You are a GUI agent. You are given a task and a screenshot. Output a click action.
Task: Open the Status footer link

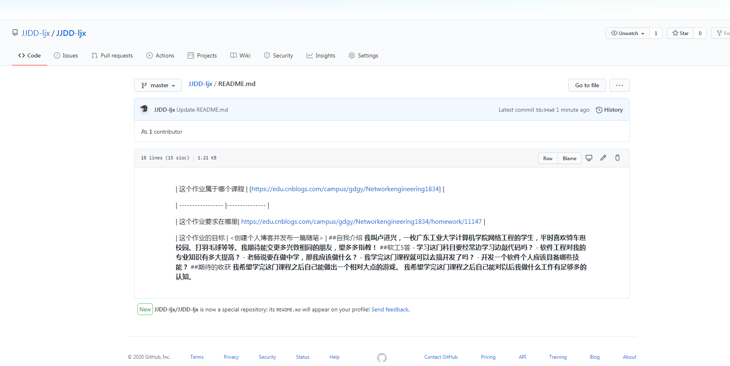(x=302, y=357)
